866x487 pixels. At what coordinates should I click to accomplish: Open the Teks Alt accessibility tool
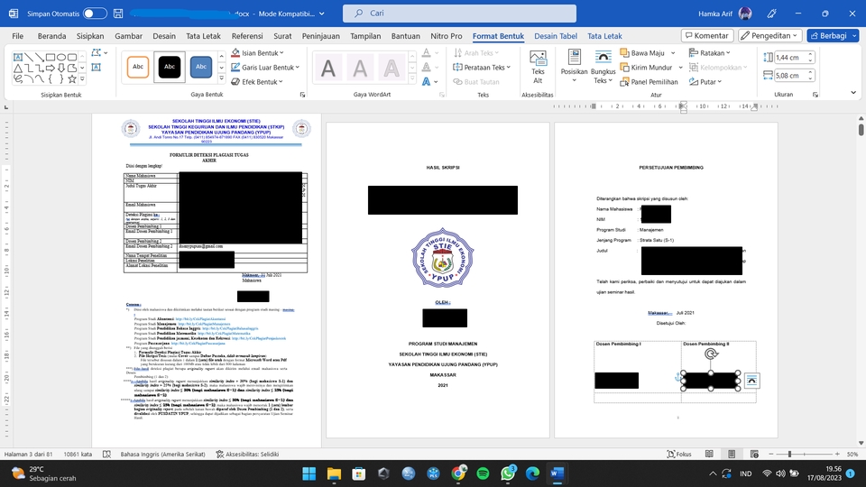538,67
